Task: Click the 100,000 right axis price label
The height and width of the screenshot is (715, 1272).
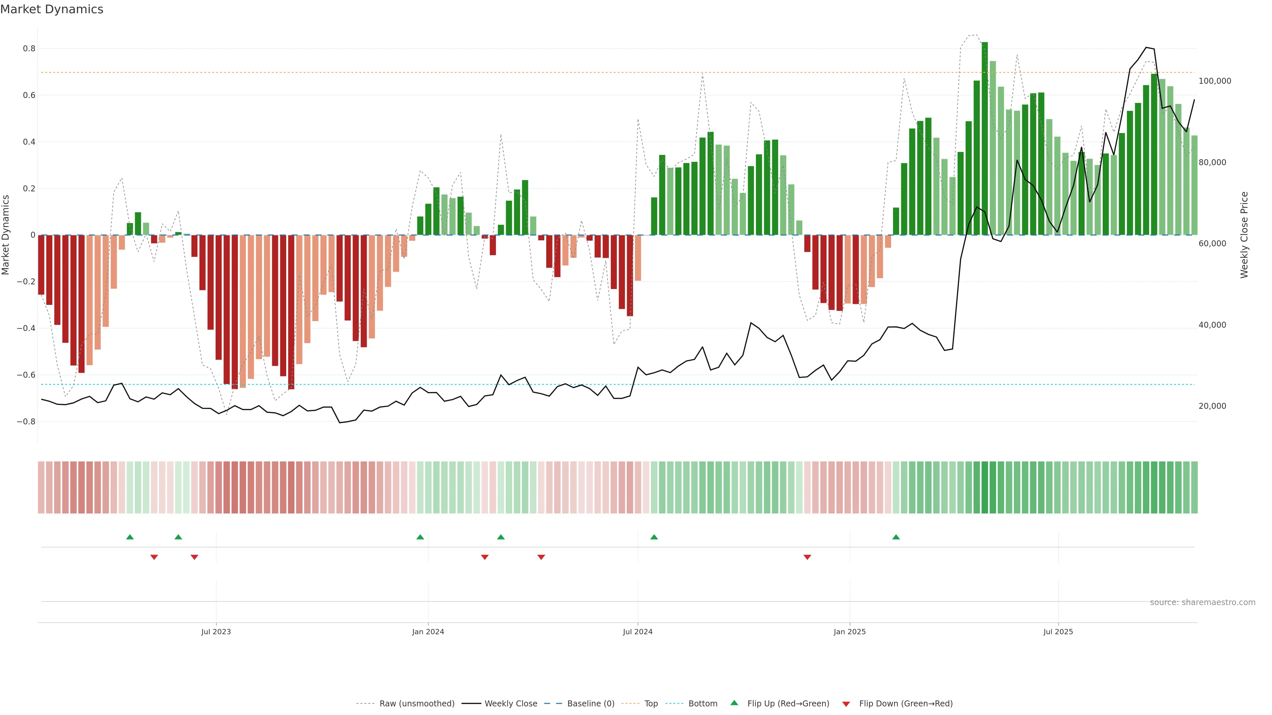Action: click(1215, 81)
